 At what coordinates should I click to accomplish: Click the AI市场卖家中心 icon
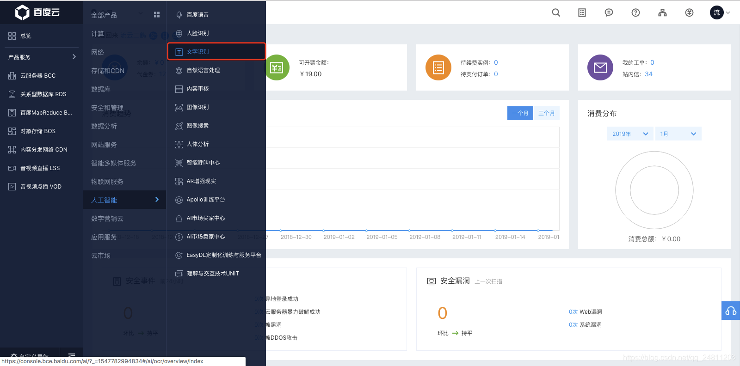click(179, 237)
